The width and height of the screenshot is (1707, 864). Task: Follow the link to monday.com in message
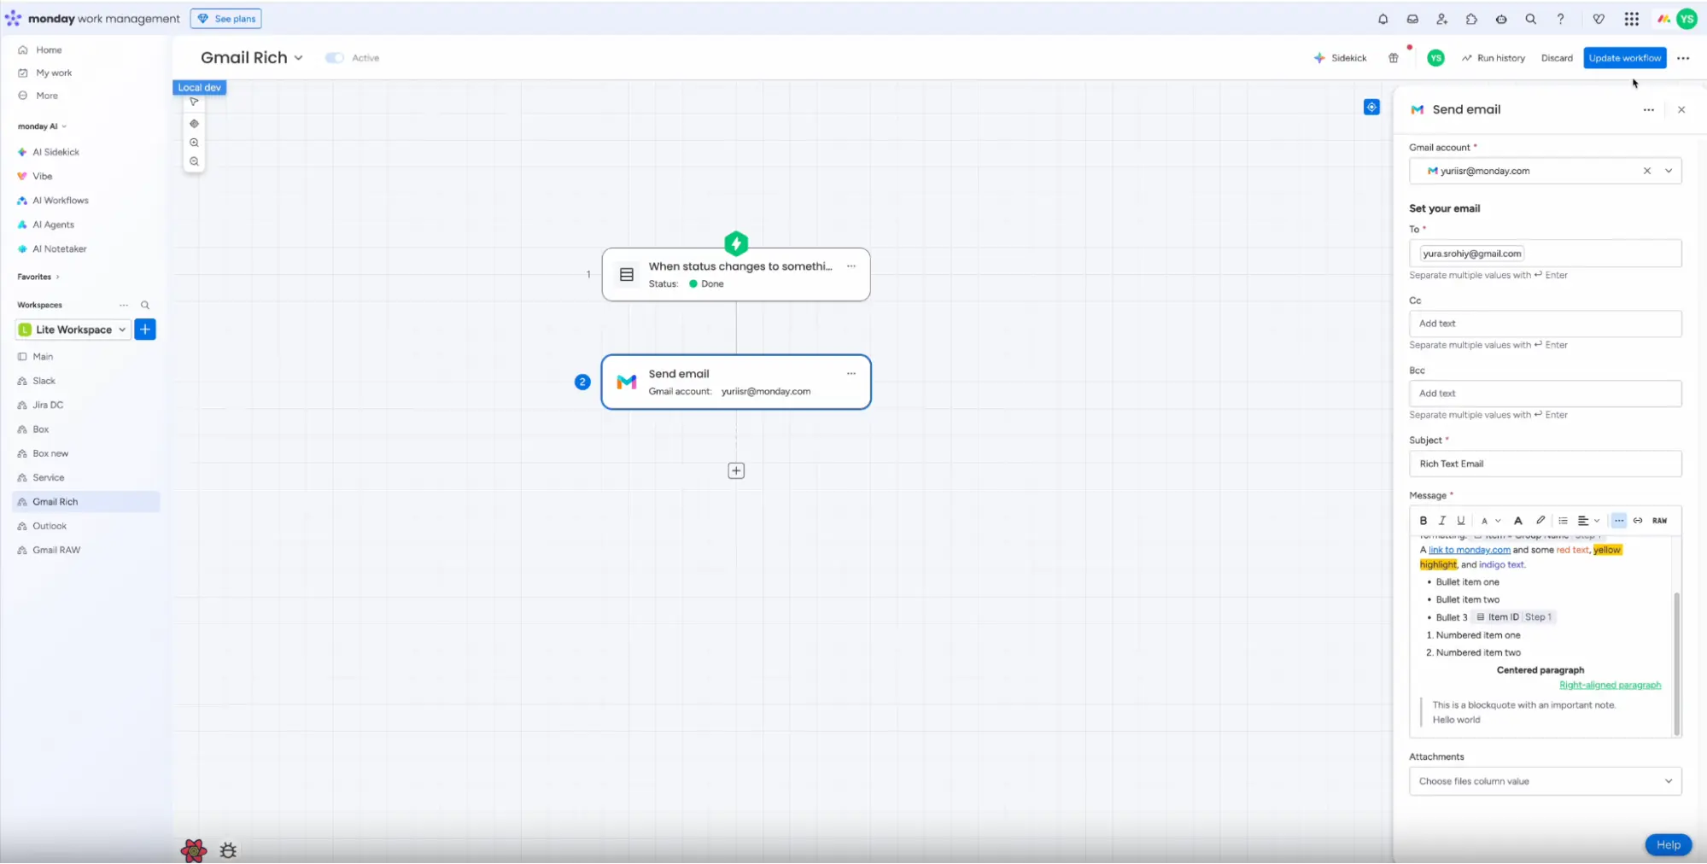(1469, 550)
